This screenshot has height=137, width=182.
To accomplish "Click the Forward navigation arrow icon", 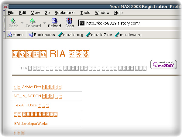I will [x=33, y=21].
